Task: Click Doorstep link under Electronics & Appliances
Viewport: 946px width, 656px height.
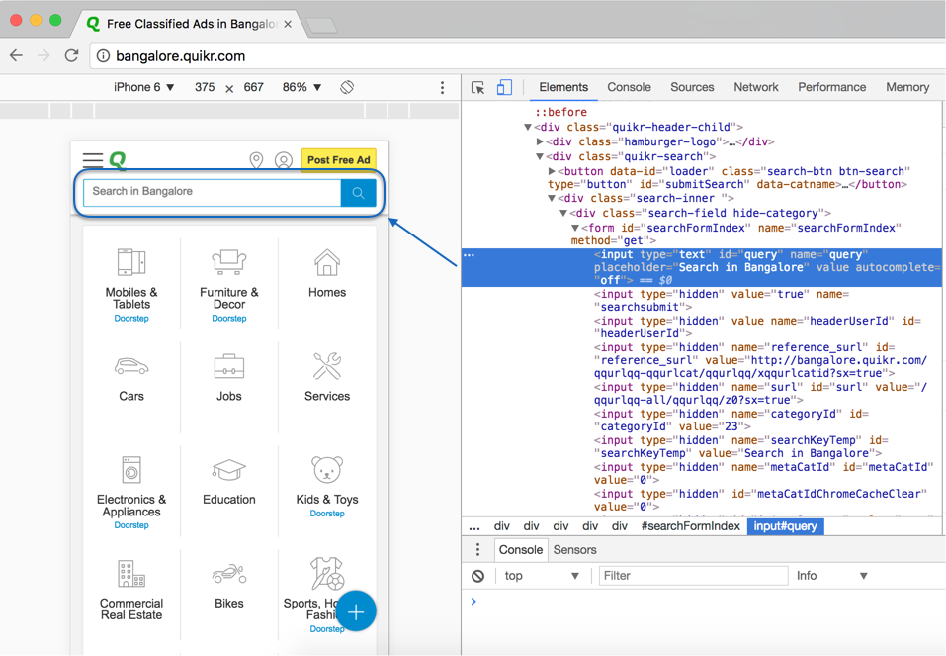Action: pos(131,525)
